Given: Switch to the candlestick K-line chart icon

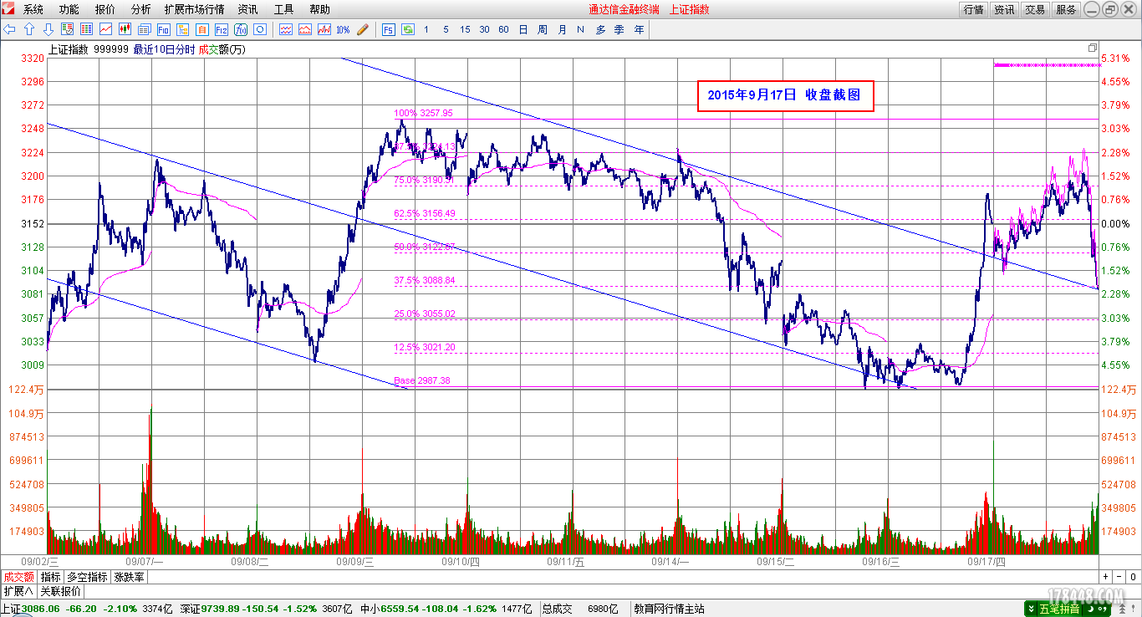Looking at the screenshot, I should coord(125,29).
